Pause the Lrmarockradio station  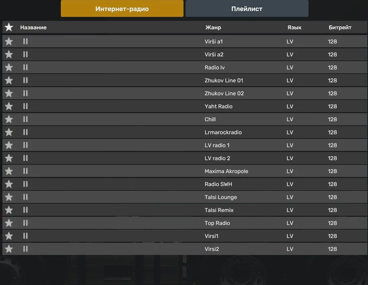pos(25,132)
